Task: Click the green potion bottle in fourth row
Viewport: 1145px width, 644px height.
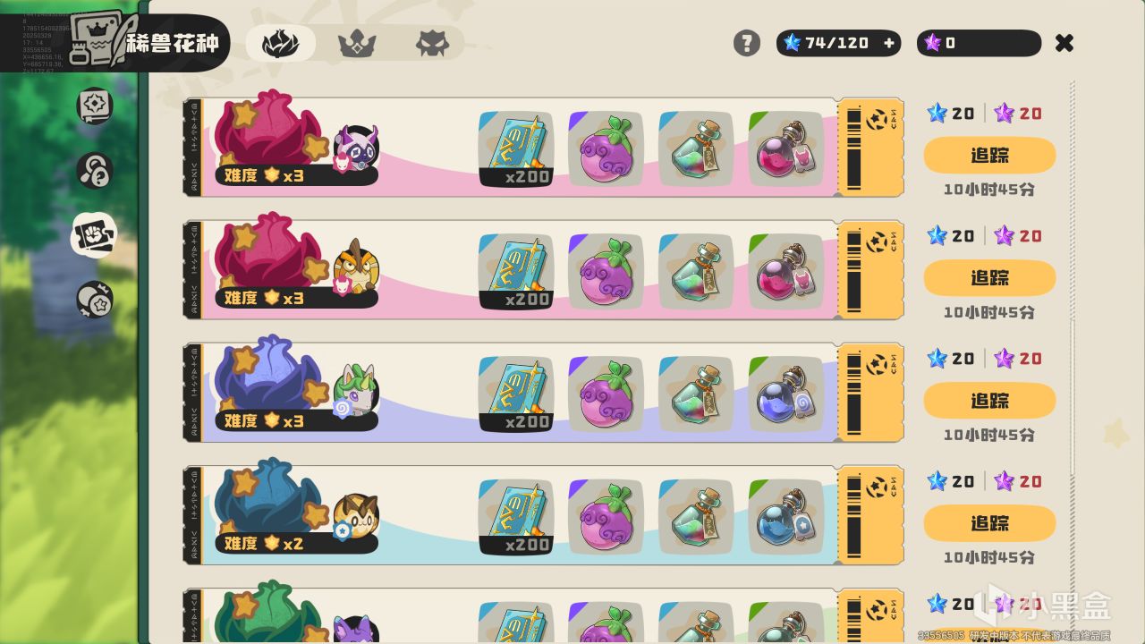Action: (696, 517)
